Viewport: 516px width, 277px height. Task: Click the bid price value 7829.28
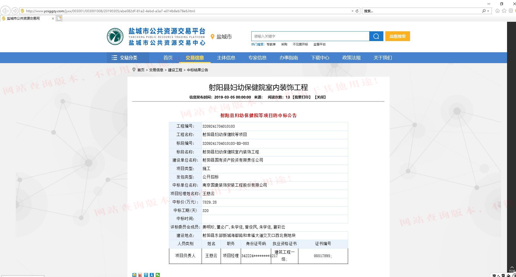(x=209, y=202)
